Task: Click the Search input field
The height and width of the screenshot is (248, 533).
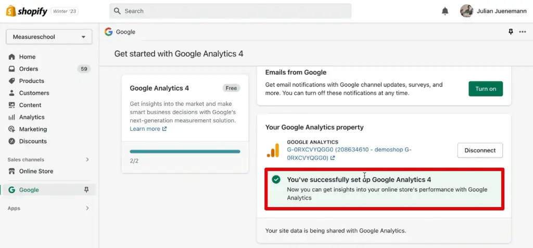Action: (230, 11)
